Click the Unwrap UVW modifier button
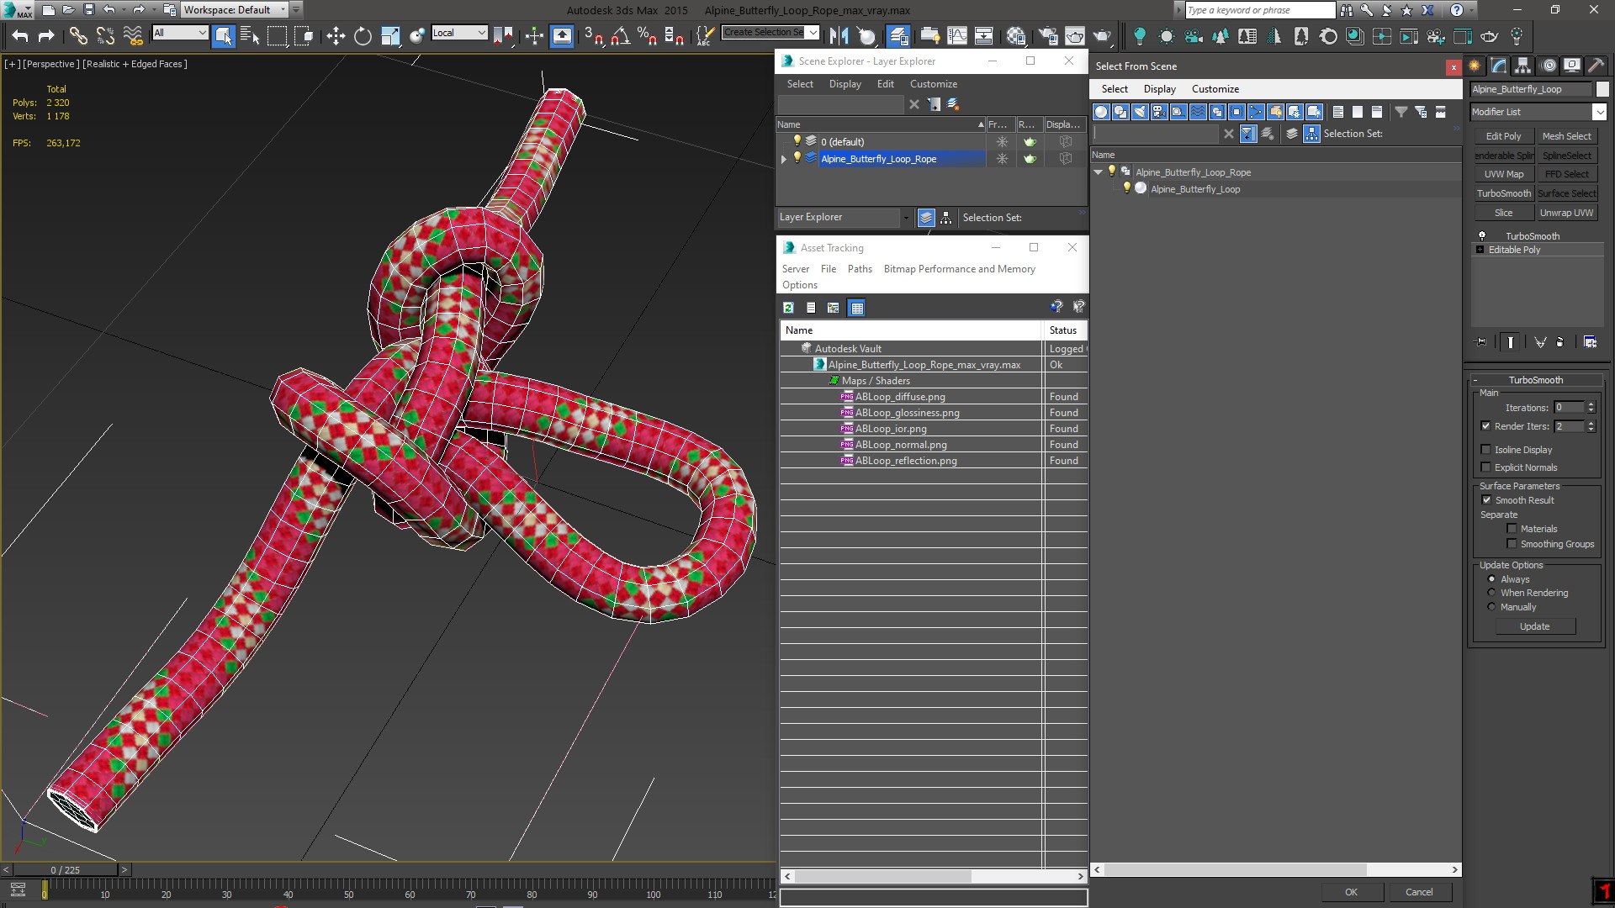 1566,213
